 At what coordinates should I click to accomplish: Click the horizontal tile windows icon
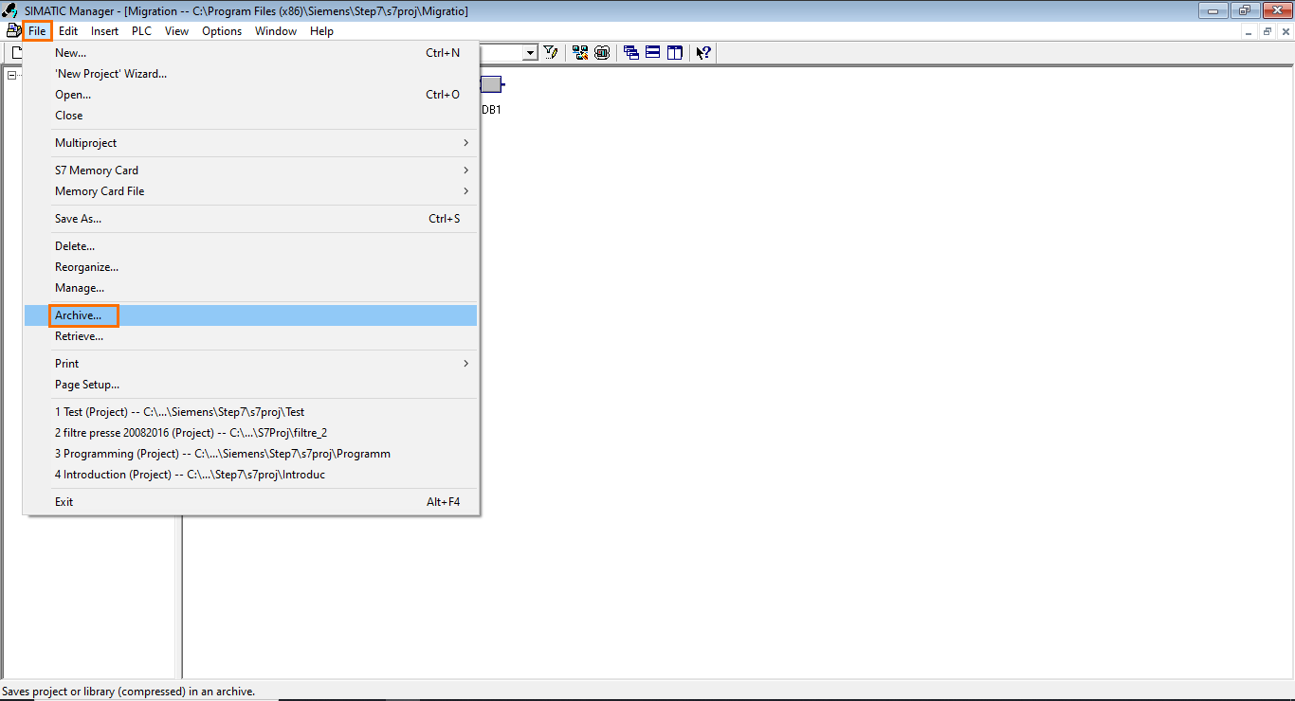tap(652, 52)
